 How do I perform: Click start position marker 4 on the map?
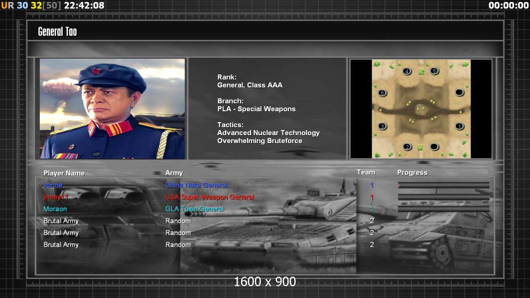[x=407, y=71]
